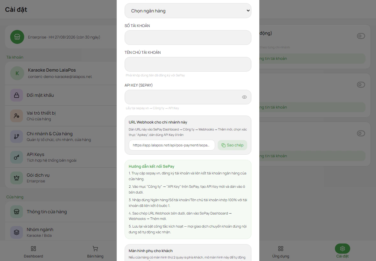Click the Màn hình phụ cho khách heading
Viewport: 376px width, 261px height.
coord(151,251)
